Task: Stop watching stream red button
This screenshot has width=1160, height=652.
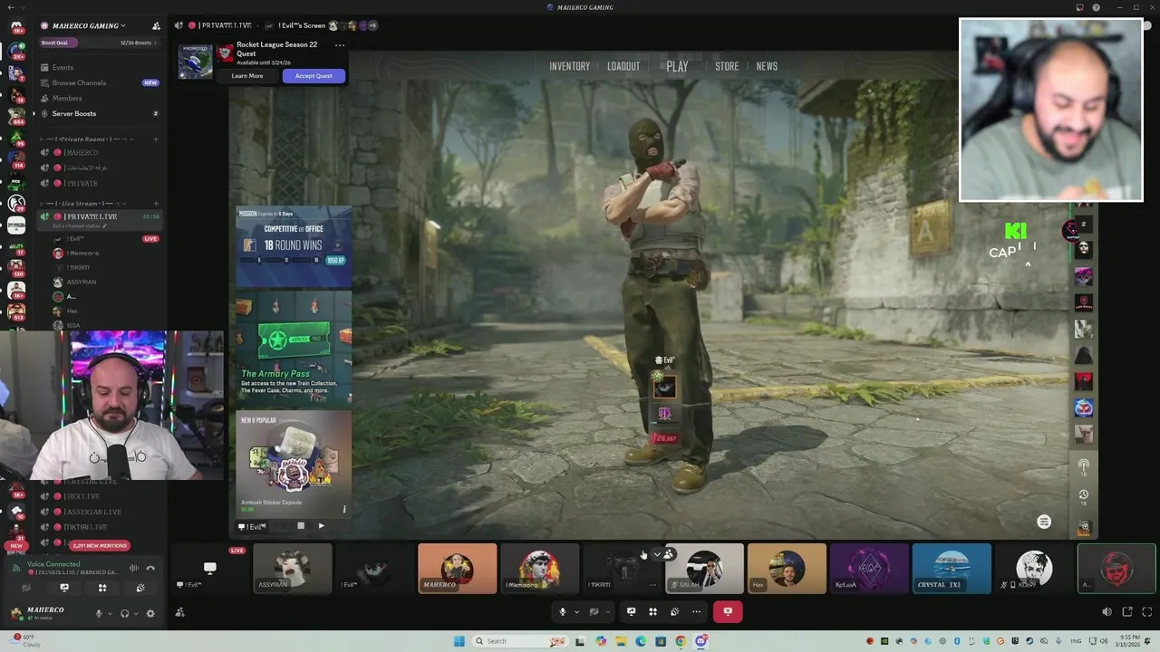Action: point(728,611)
